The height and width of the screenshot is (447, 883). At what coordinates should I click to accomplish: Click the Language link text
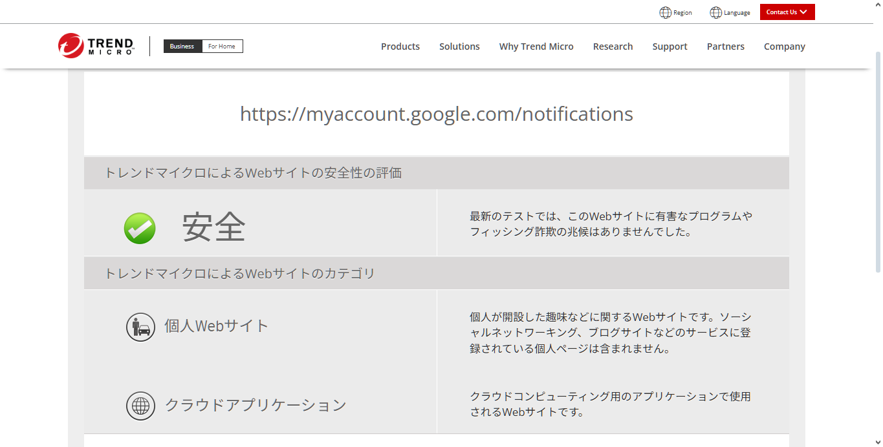[x=737, y=13]
